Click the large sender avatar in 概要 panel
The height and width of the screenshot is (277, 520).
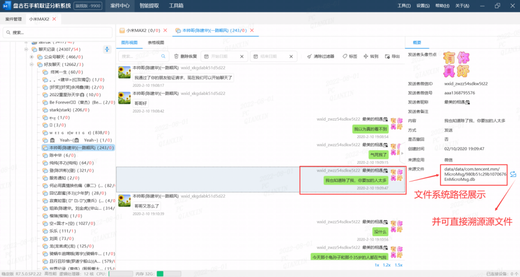pos(456,64)
